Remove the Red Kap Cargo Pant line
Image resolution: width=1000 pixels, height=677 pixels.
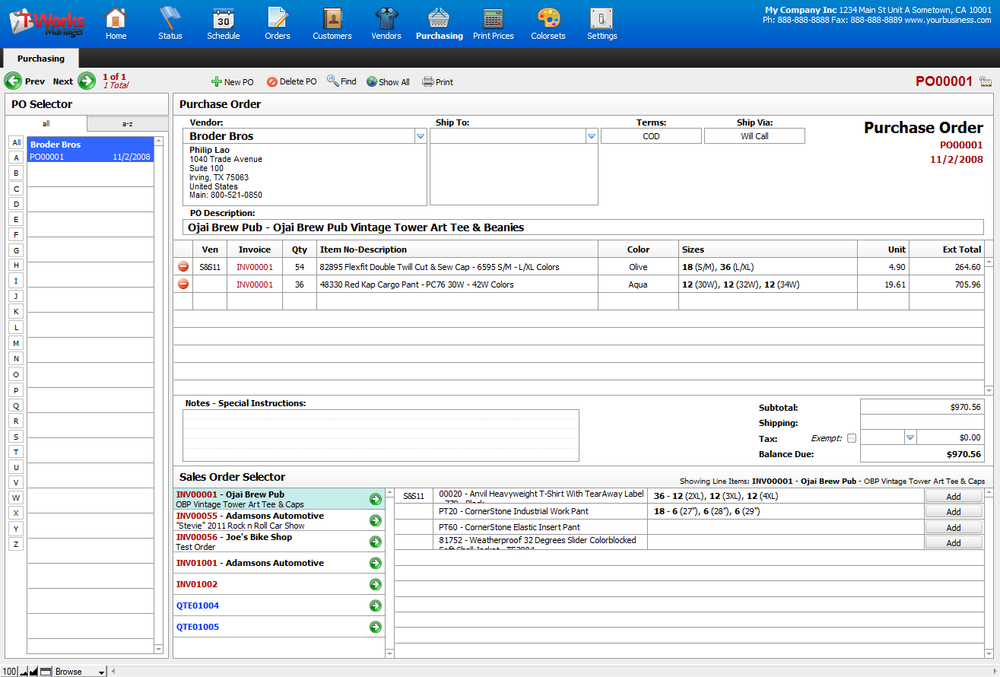pos(183,284)
